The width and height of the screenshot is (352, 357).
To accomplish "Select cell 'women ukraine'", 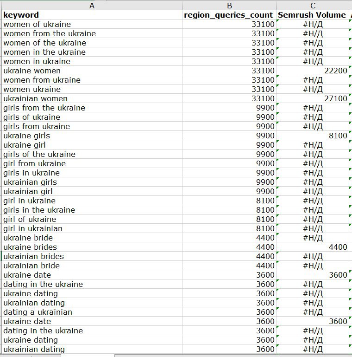I will tap(92, 89).
